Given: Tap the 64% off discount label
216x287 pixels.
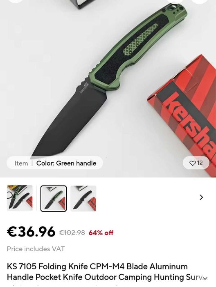Looking at the screenshot, I should tap(101, 233).
